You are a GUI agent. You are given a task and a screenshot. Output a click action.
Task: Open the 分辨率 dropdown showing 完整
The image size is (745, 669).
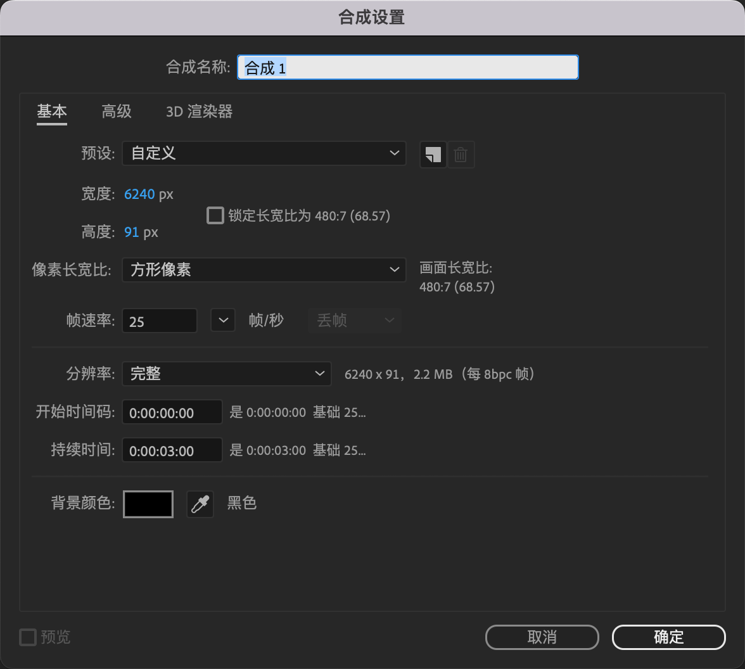(227, 374)
